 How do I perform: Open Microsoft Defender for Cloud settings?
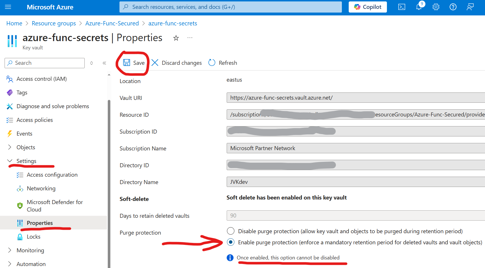click(55, 205)
